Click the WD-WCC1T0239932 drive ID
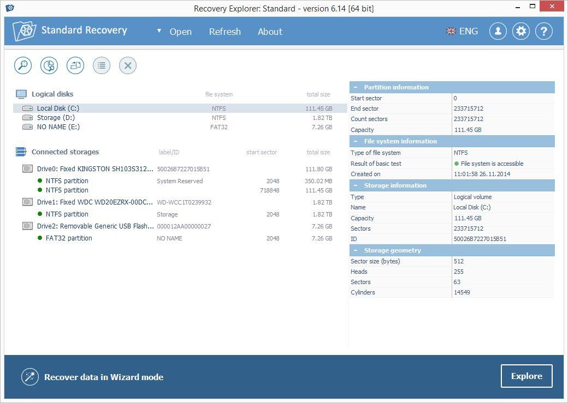This screenshot has height=403, width=568. point(184,202)
